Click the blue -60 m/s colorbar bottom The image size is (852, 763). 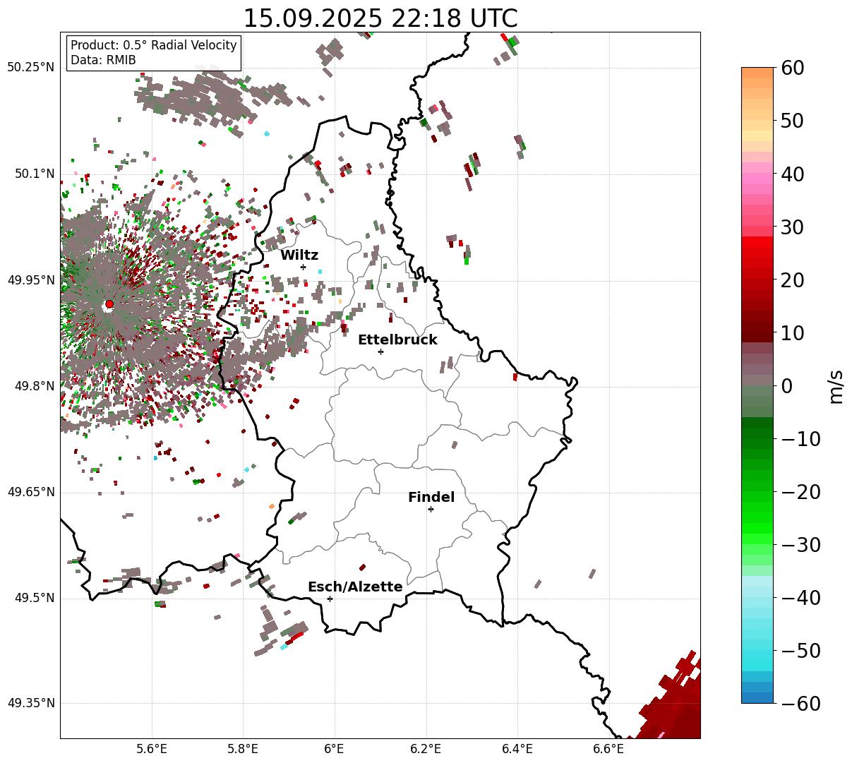click(x=757, y=697)
